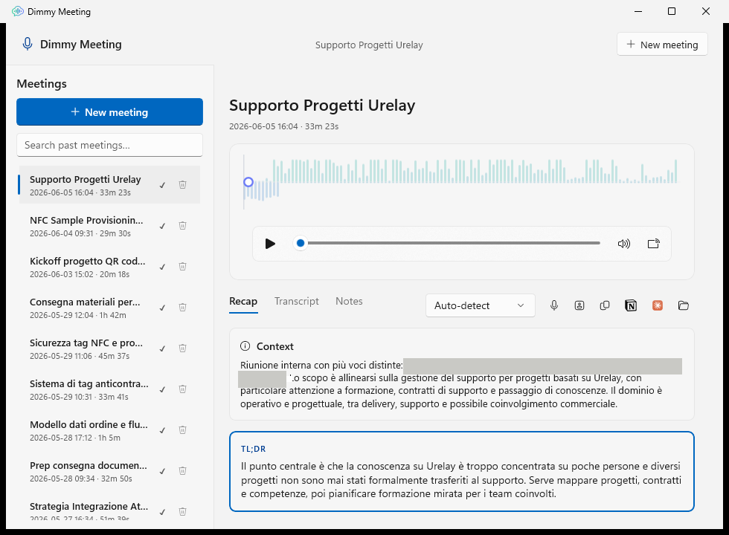Click checkmark for Strategia Integrazione At row
This screenshot has height=535, width=729.
162,512
